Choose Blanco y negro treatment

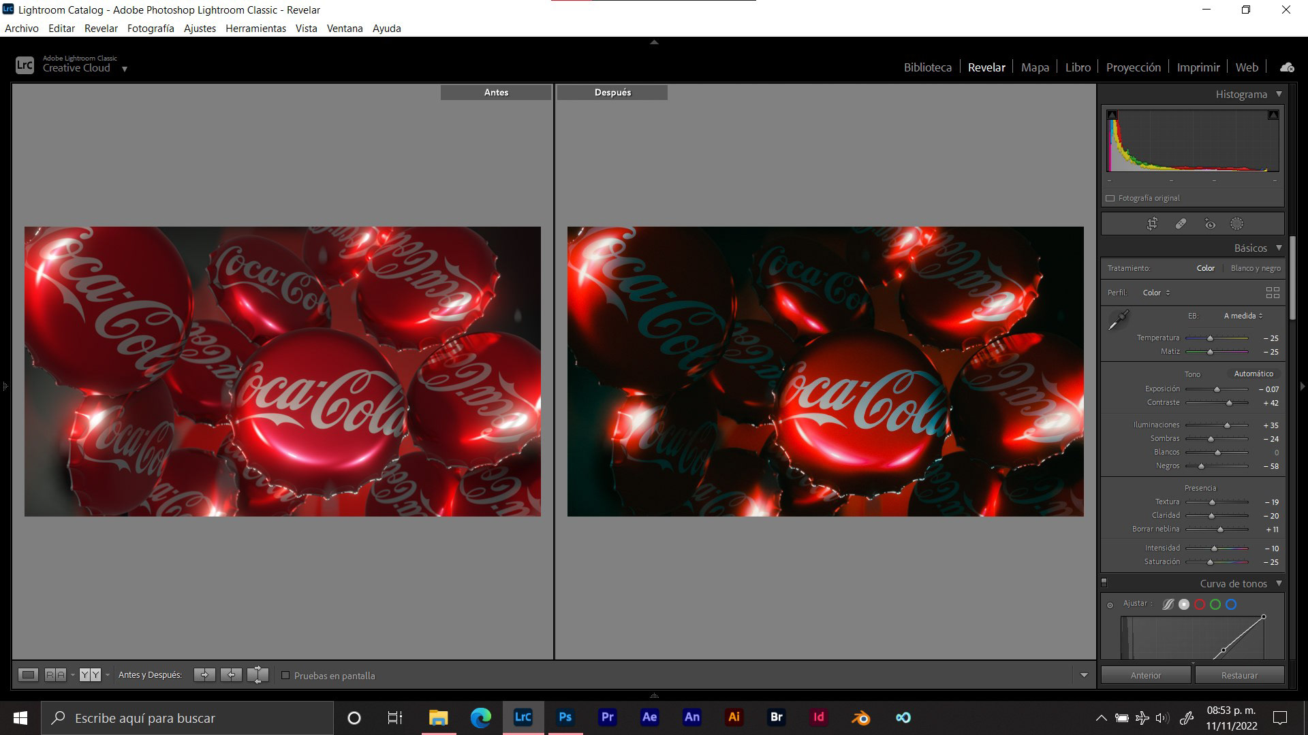[1256, 268]
